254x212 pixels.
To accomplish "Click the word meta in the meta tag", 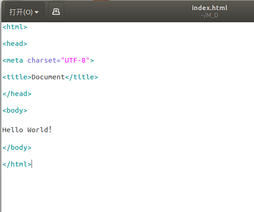I will pyautogui.click(x=15, y=60).
